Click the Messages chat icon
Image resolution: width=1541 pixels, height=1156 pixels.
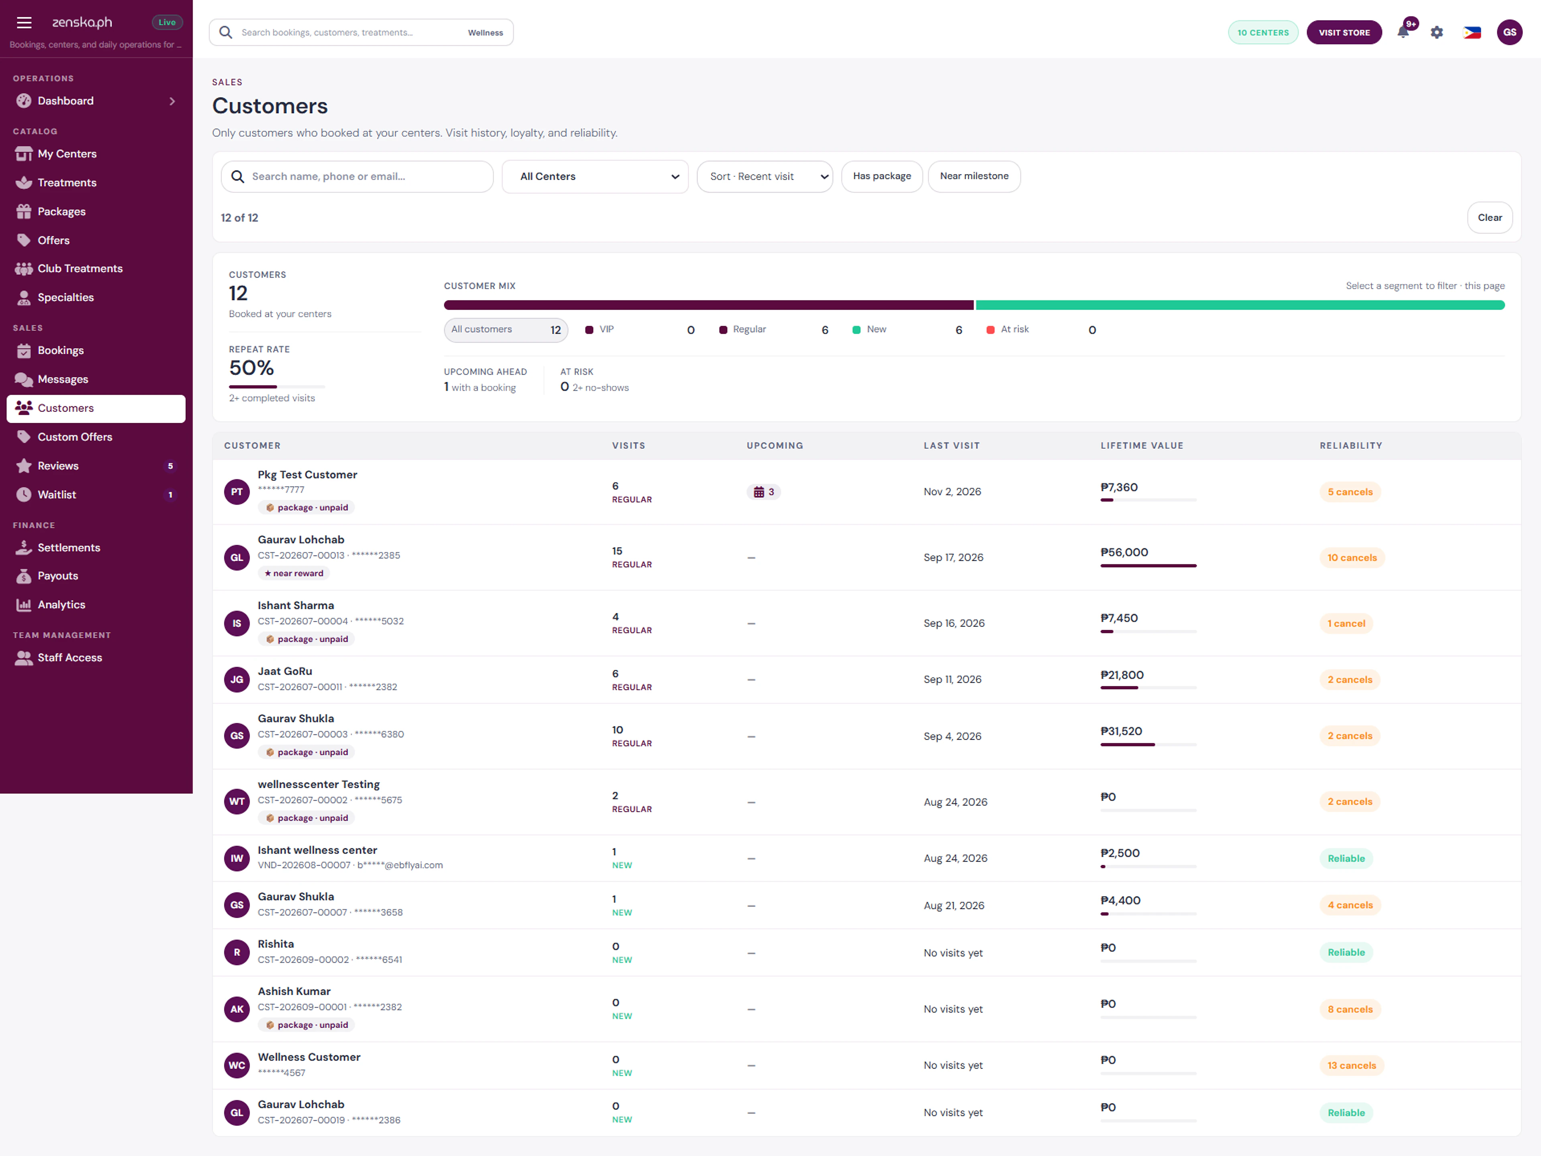tap(24, 379)
